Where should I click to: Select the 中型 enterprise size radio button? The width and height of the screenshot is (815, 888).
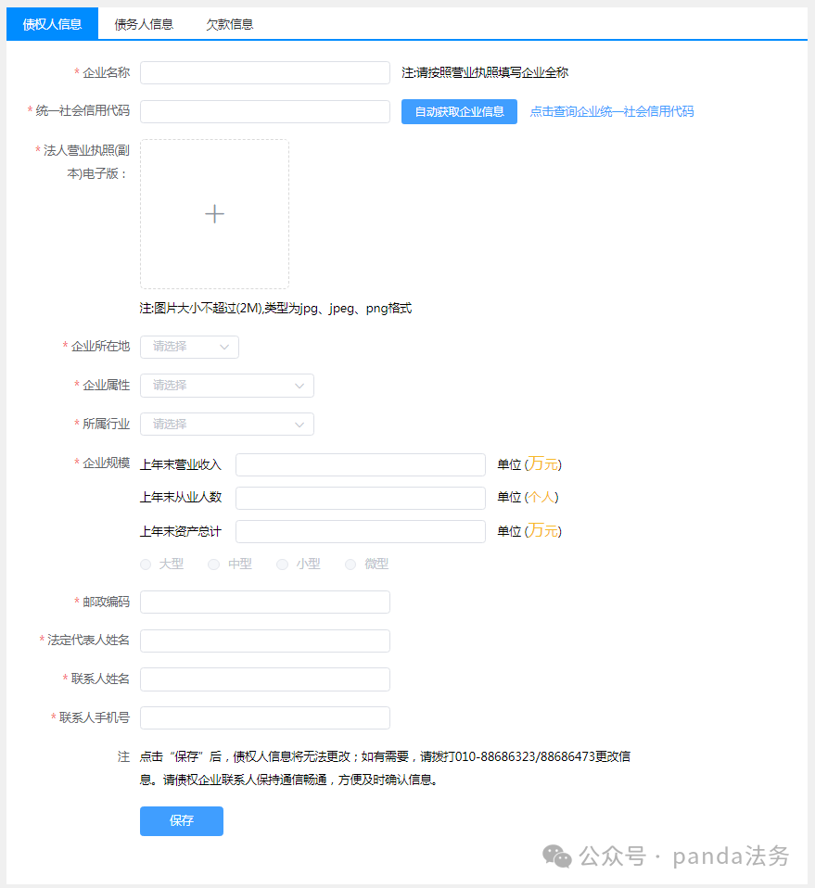click(x=214, y=564)
